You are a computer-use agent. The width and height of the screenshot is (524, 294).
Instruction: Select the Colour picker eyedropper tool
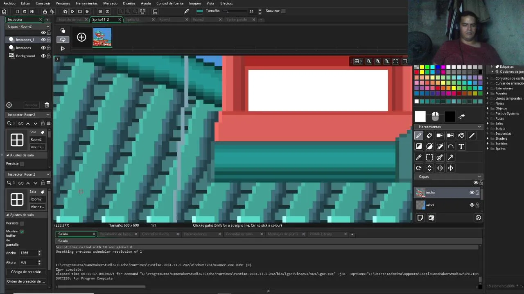pyautogui.click(x=418, y=157)
